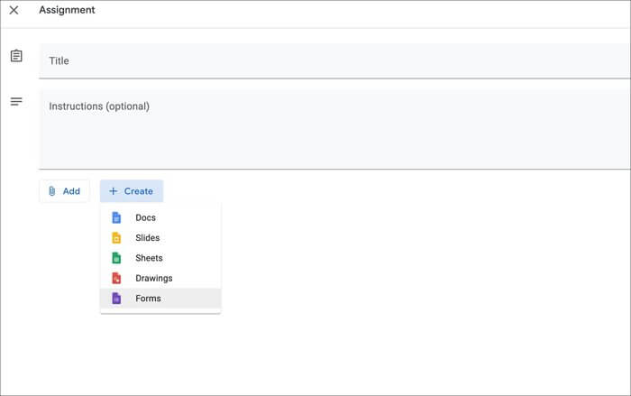Screen dimensions: 631x396
Task: Choose Docs from the Create menu
Action: (145, 217)
